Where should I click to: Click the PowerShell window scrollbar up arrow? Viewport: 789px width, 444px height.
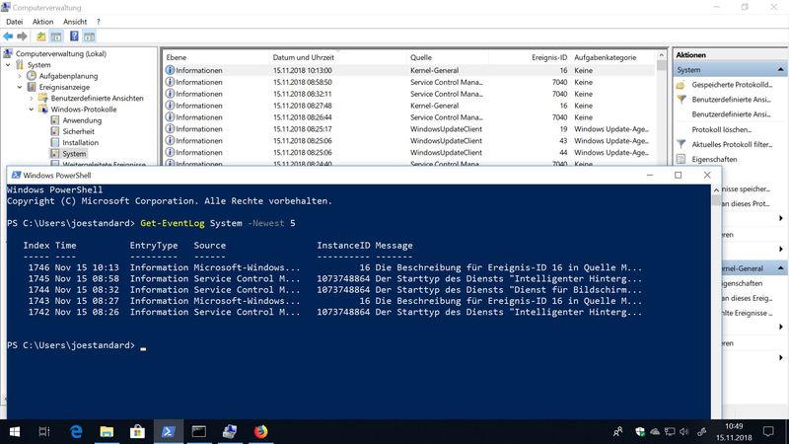pos(716,189)
